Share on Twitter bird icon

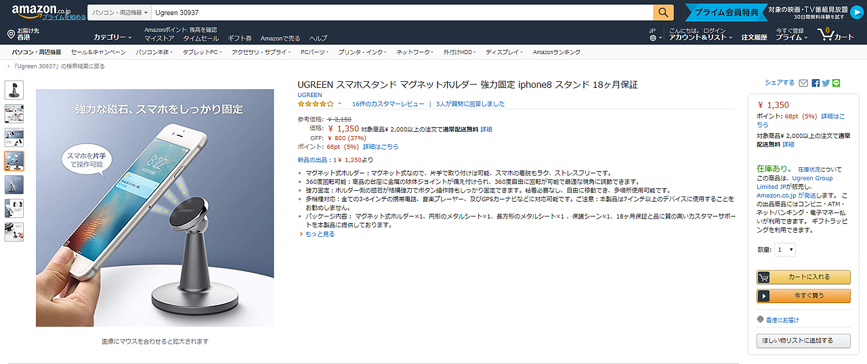(826, 83)
